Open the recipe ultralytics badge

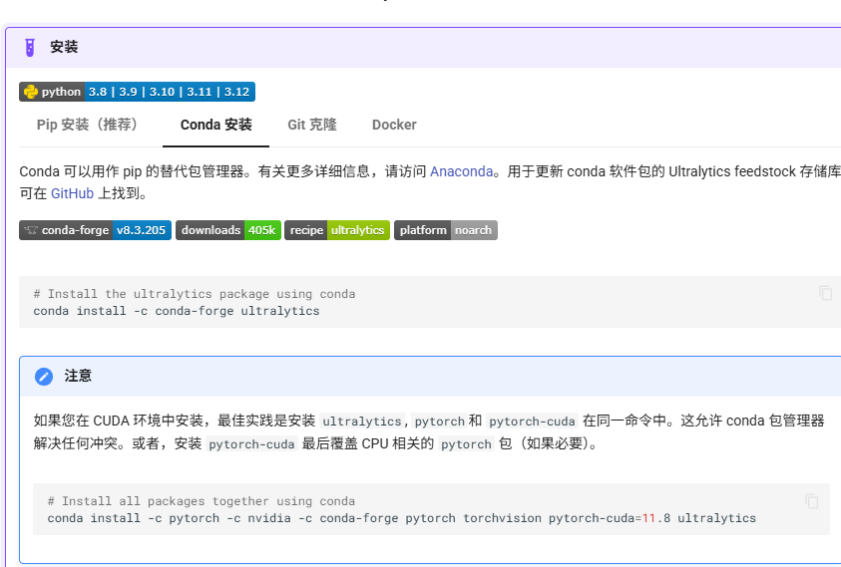337,230
